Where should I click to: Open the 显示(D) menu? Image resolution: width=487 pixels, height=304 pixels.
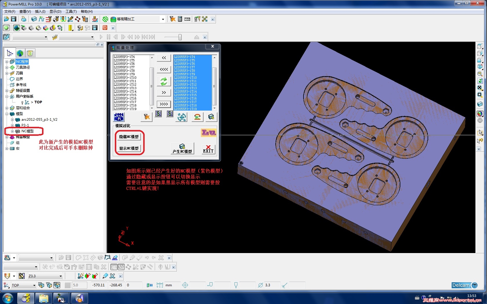point(55,12)
